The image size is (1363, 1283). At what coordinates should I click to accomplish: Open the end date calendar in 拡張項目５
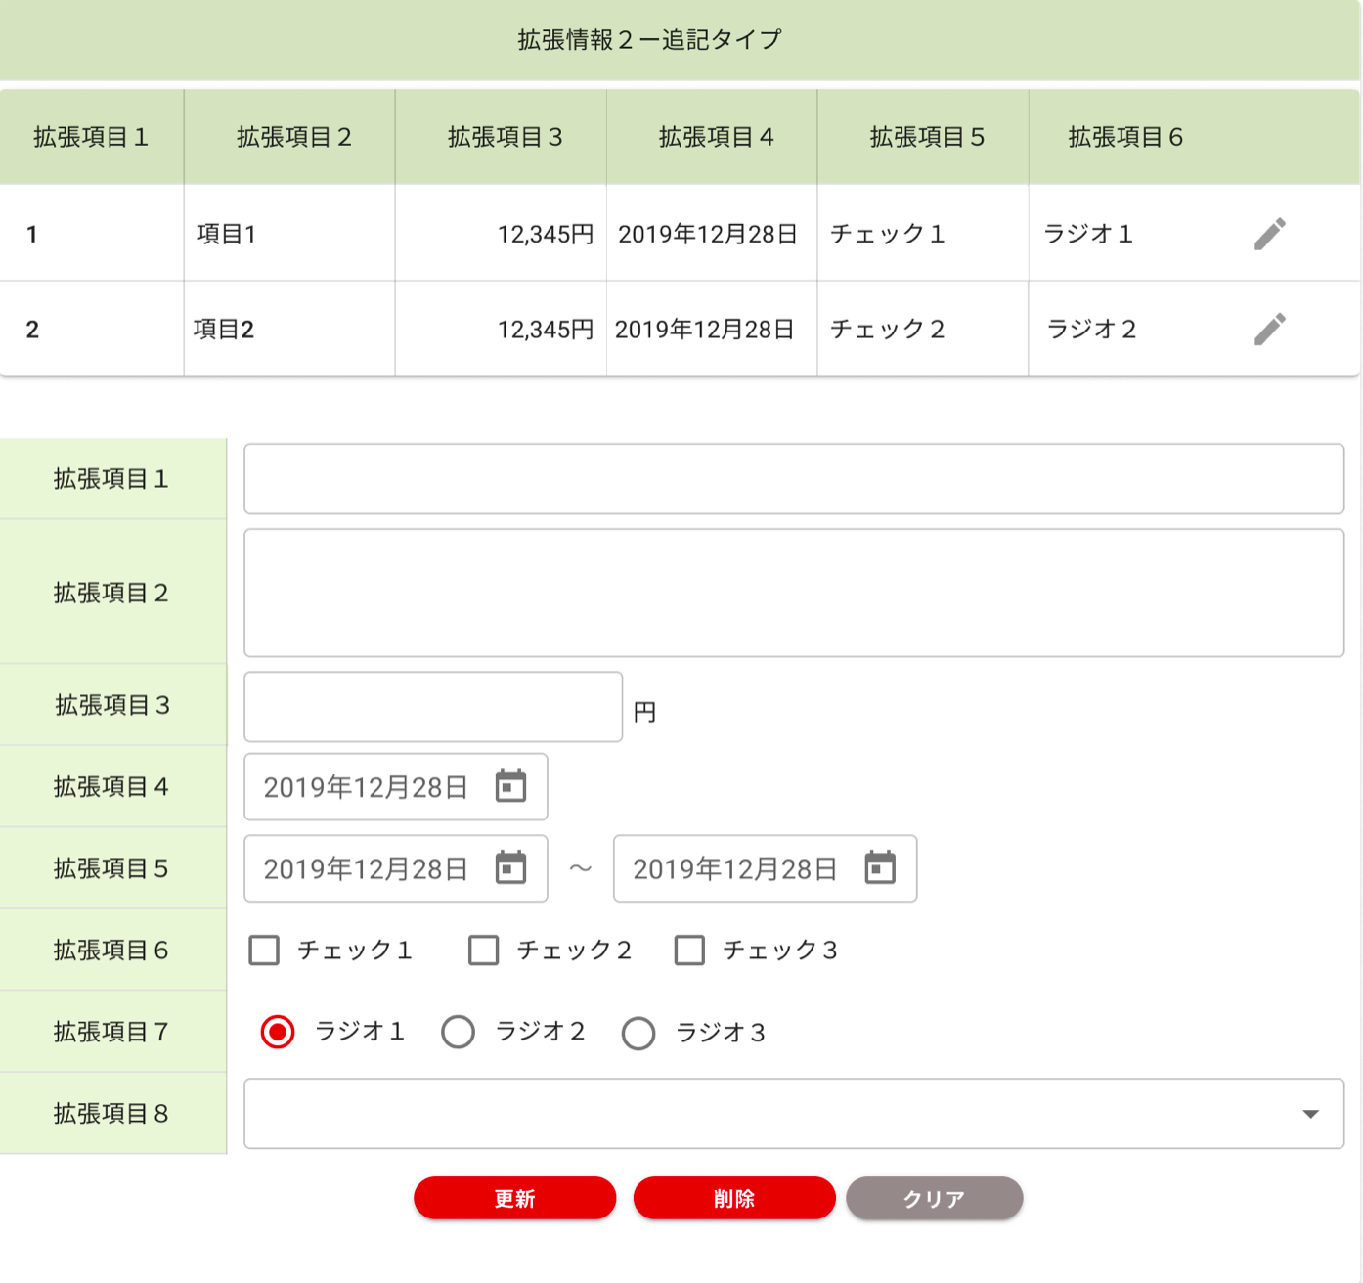(880, 868)
